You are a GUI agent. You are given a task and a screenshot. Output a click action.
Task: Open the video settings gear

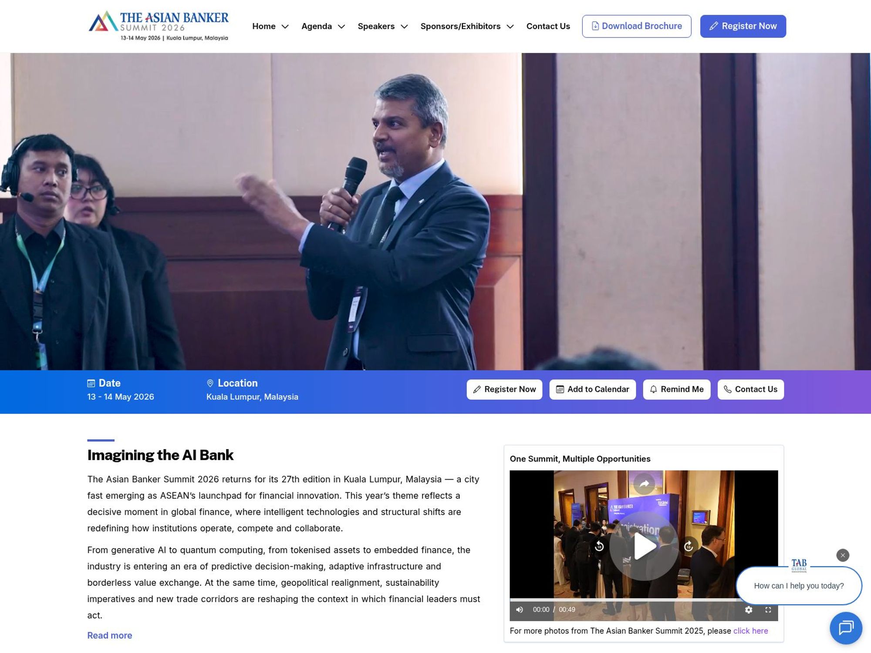749,610
